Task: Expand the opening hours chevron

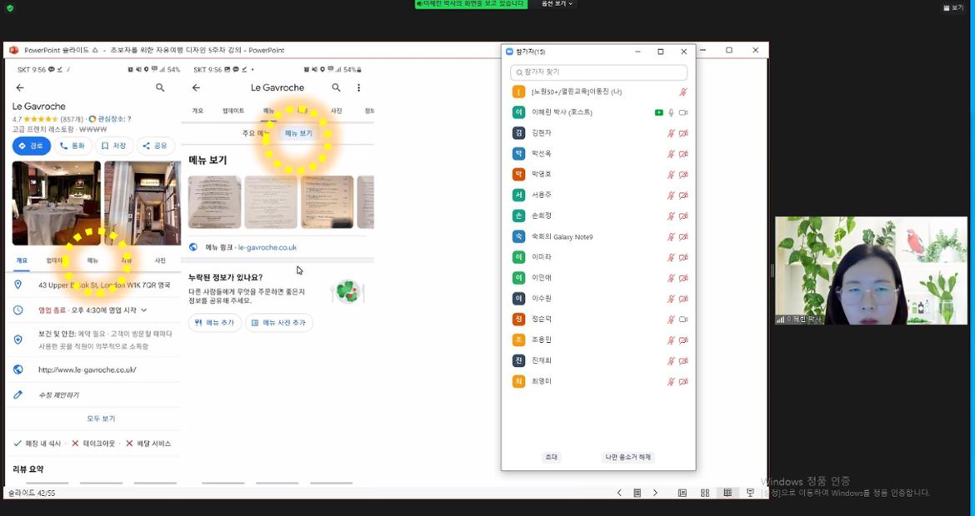Action: (x=143, y=310)
